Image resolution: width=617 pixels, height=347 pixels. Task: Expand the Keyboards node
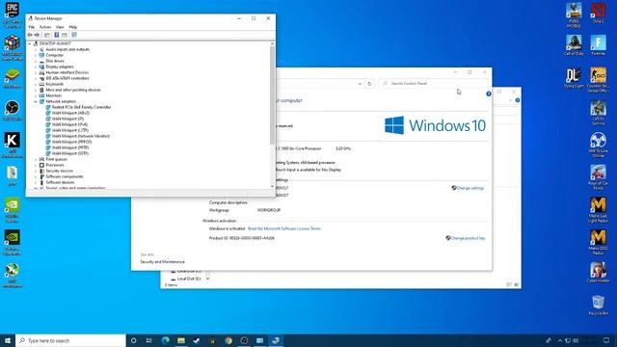click(36, 84)
